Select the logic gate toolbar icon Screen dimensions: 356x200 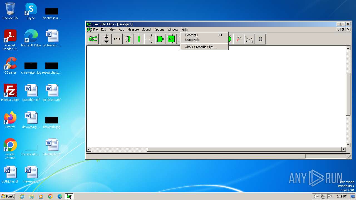tap(160, 39)
